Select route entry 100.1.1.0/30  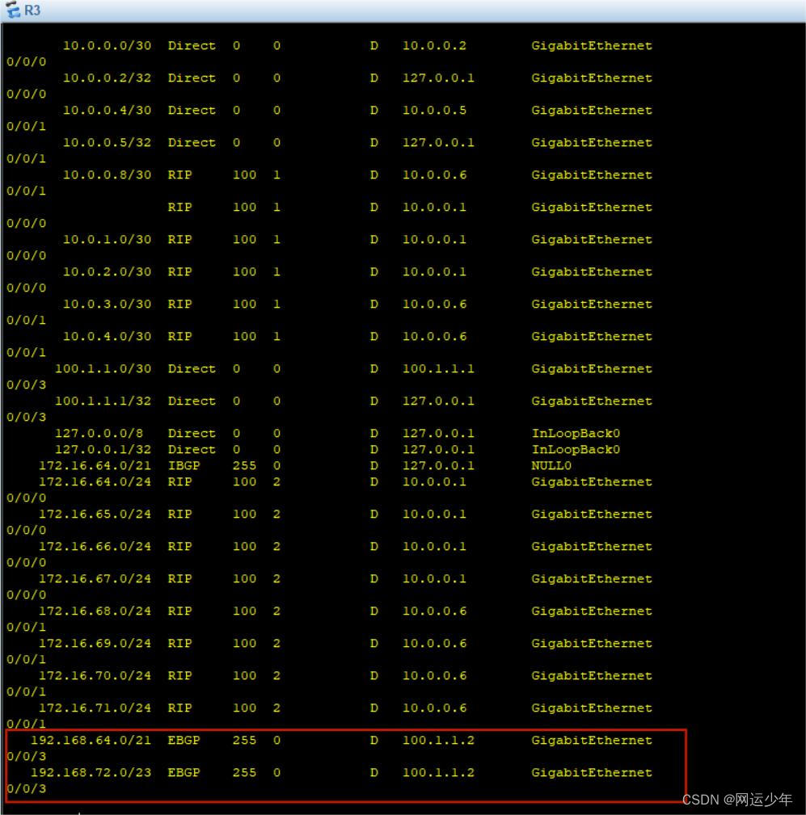[103, 368]
